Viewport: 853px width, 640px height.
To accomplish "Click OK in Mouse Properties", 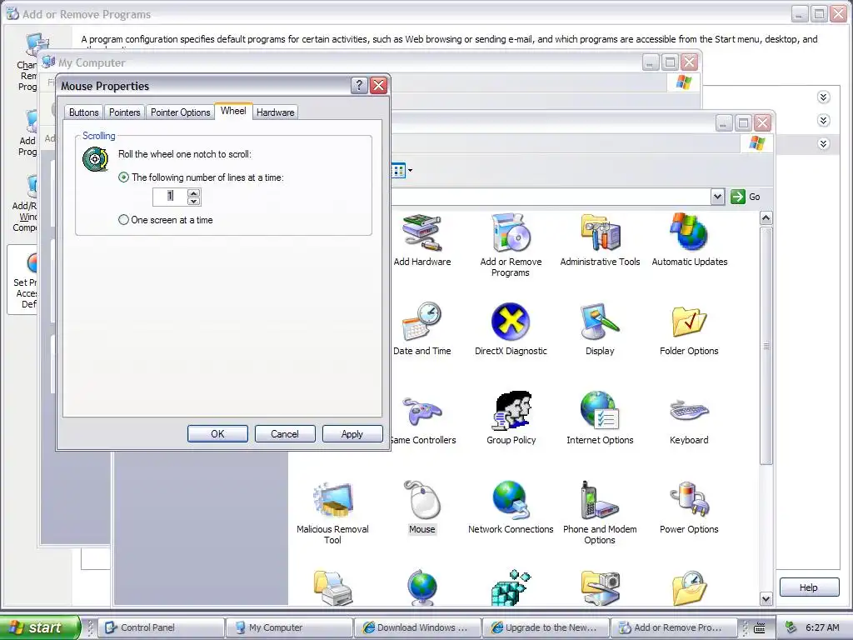I will point(217,433).
